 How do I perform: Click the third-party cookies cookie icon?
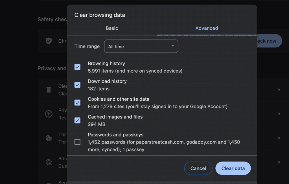pos(49,138)
